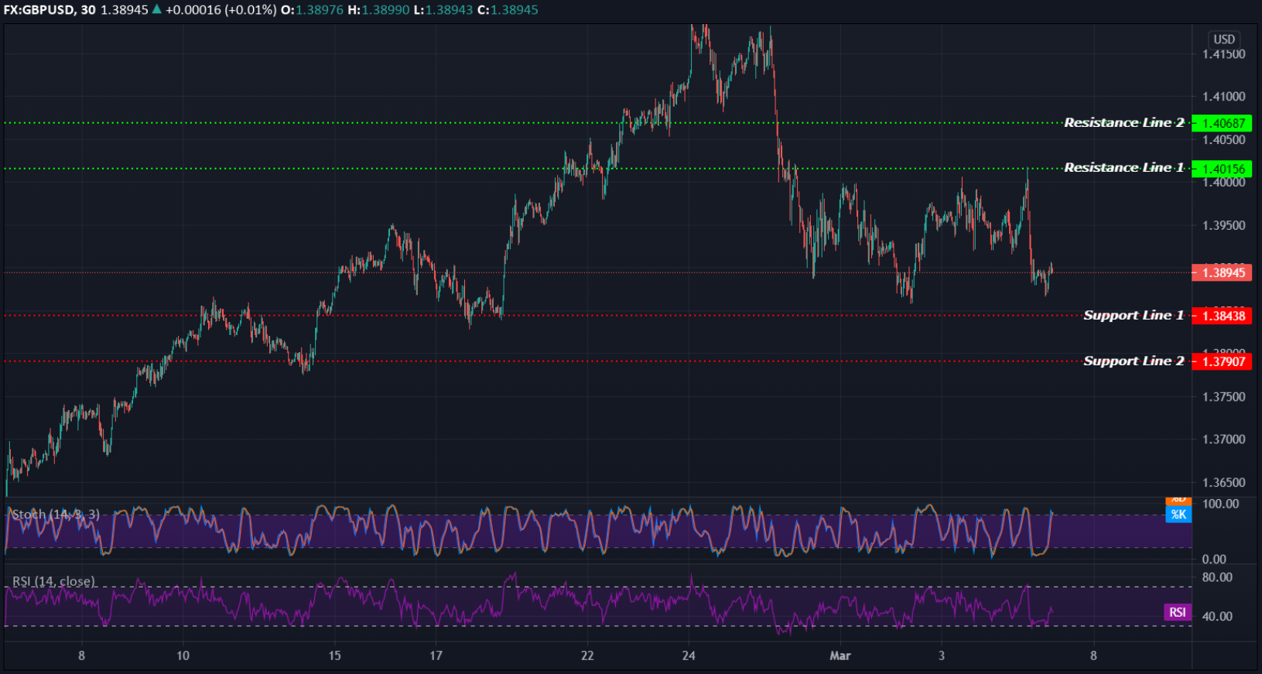Click the RSI (14, close) indicator label
The image size is (1262, 674).
pyautogui.click(x=53, y=581)
